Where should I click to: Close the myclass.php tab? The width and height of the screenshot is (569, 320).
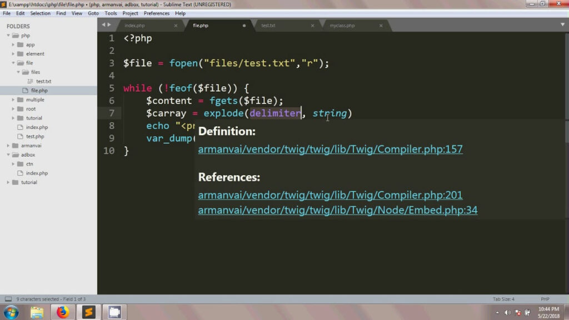tap(381, 26)
